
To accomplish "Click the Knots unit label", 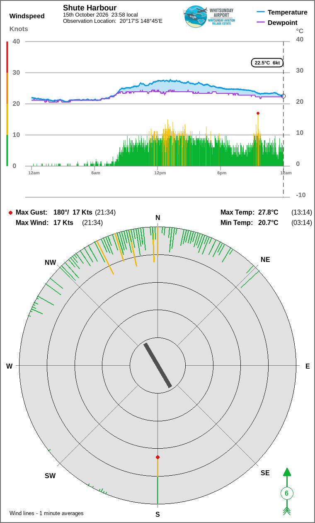I will point(19,29).
